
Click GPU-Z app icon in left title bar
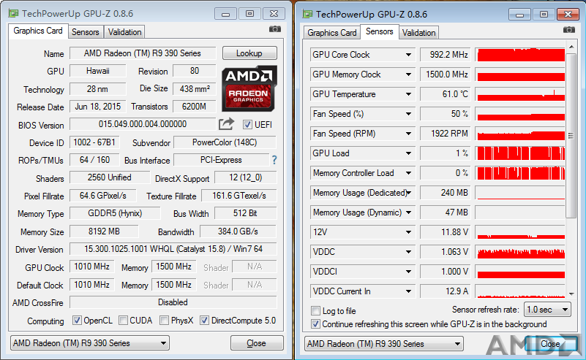[x=13, y=14]
